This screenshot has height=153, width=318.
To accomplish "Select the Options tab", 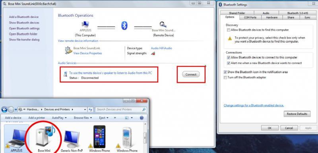I will click(230, 17).
